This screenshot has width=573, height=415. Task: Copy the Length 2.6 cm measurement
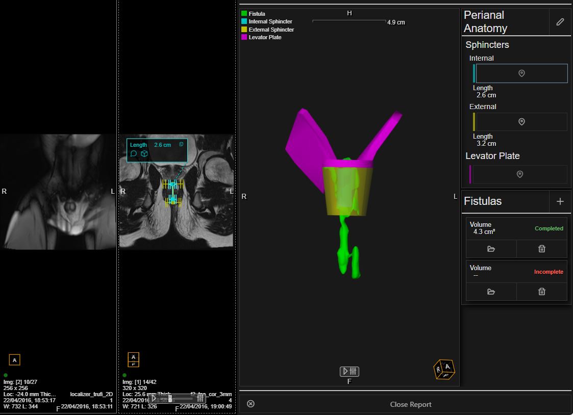click(181, 145)
